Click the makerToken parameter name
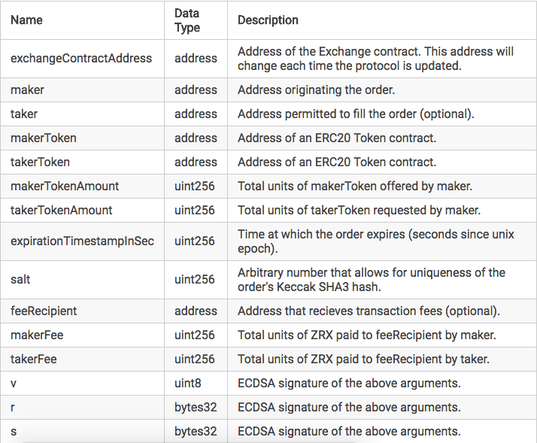Screen dimensions: 537x443 pos(44,138)
